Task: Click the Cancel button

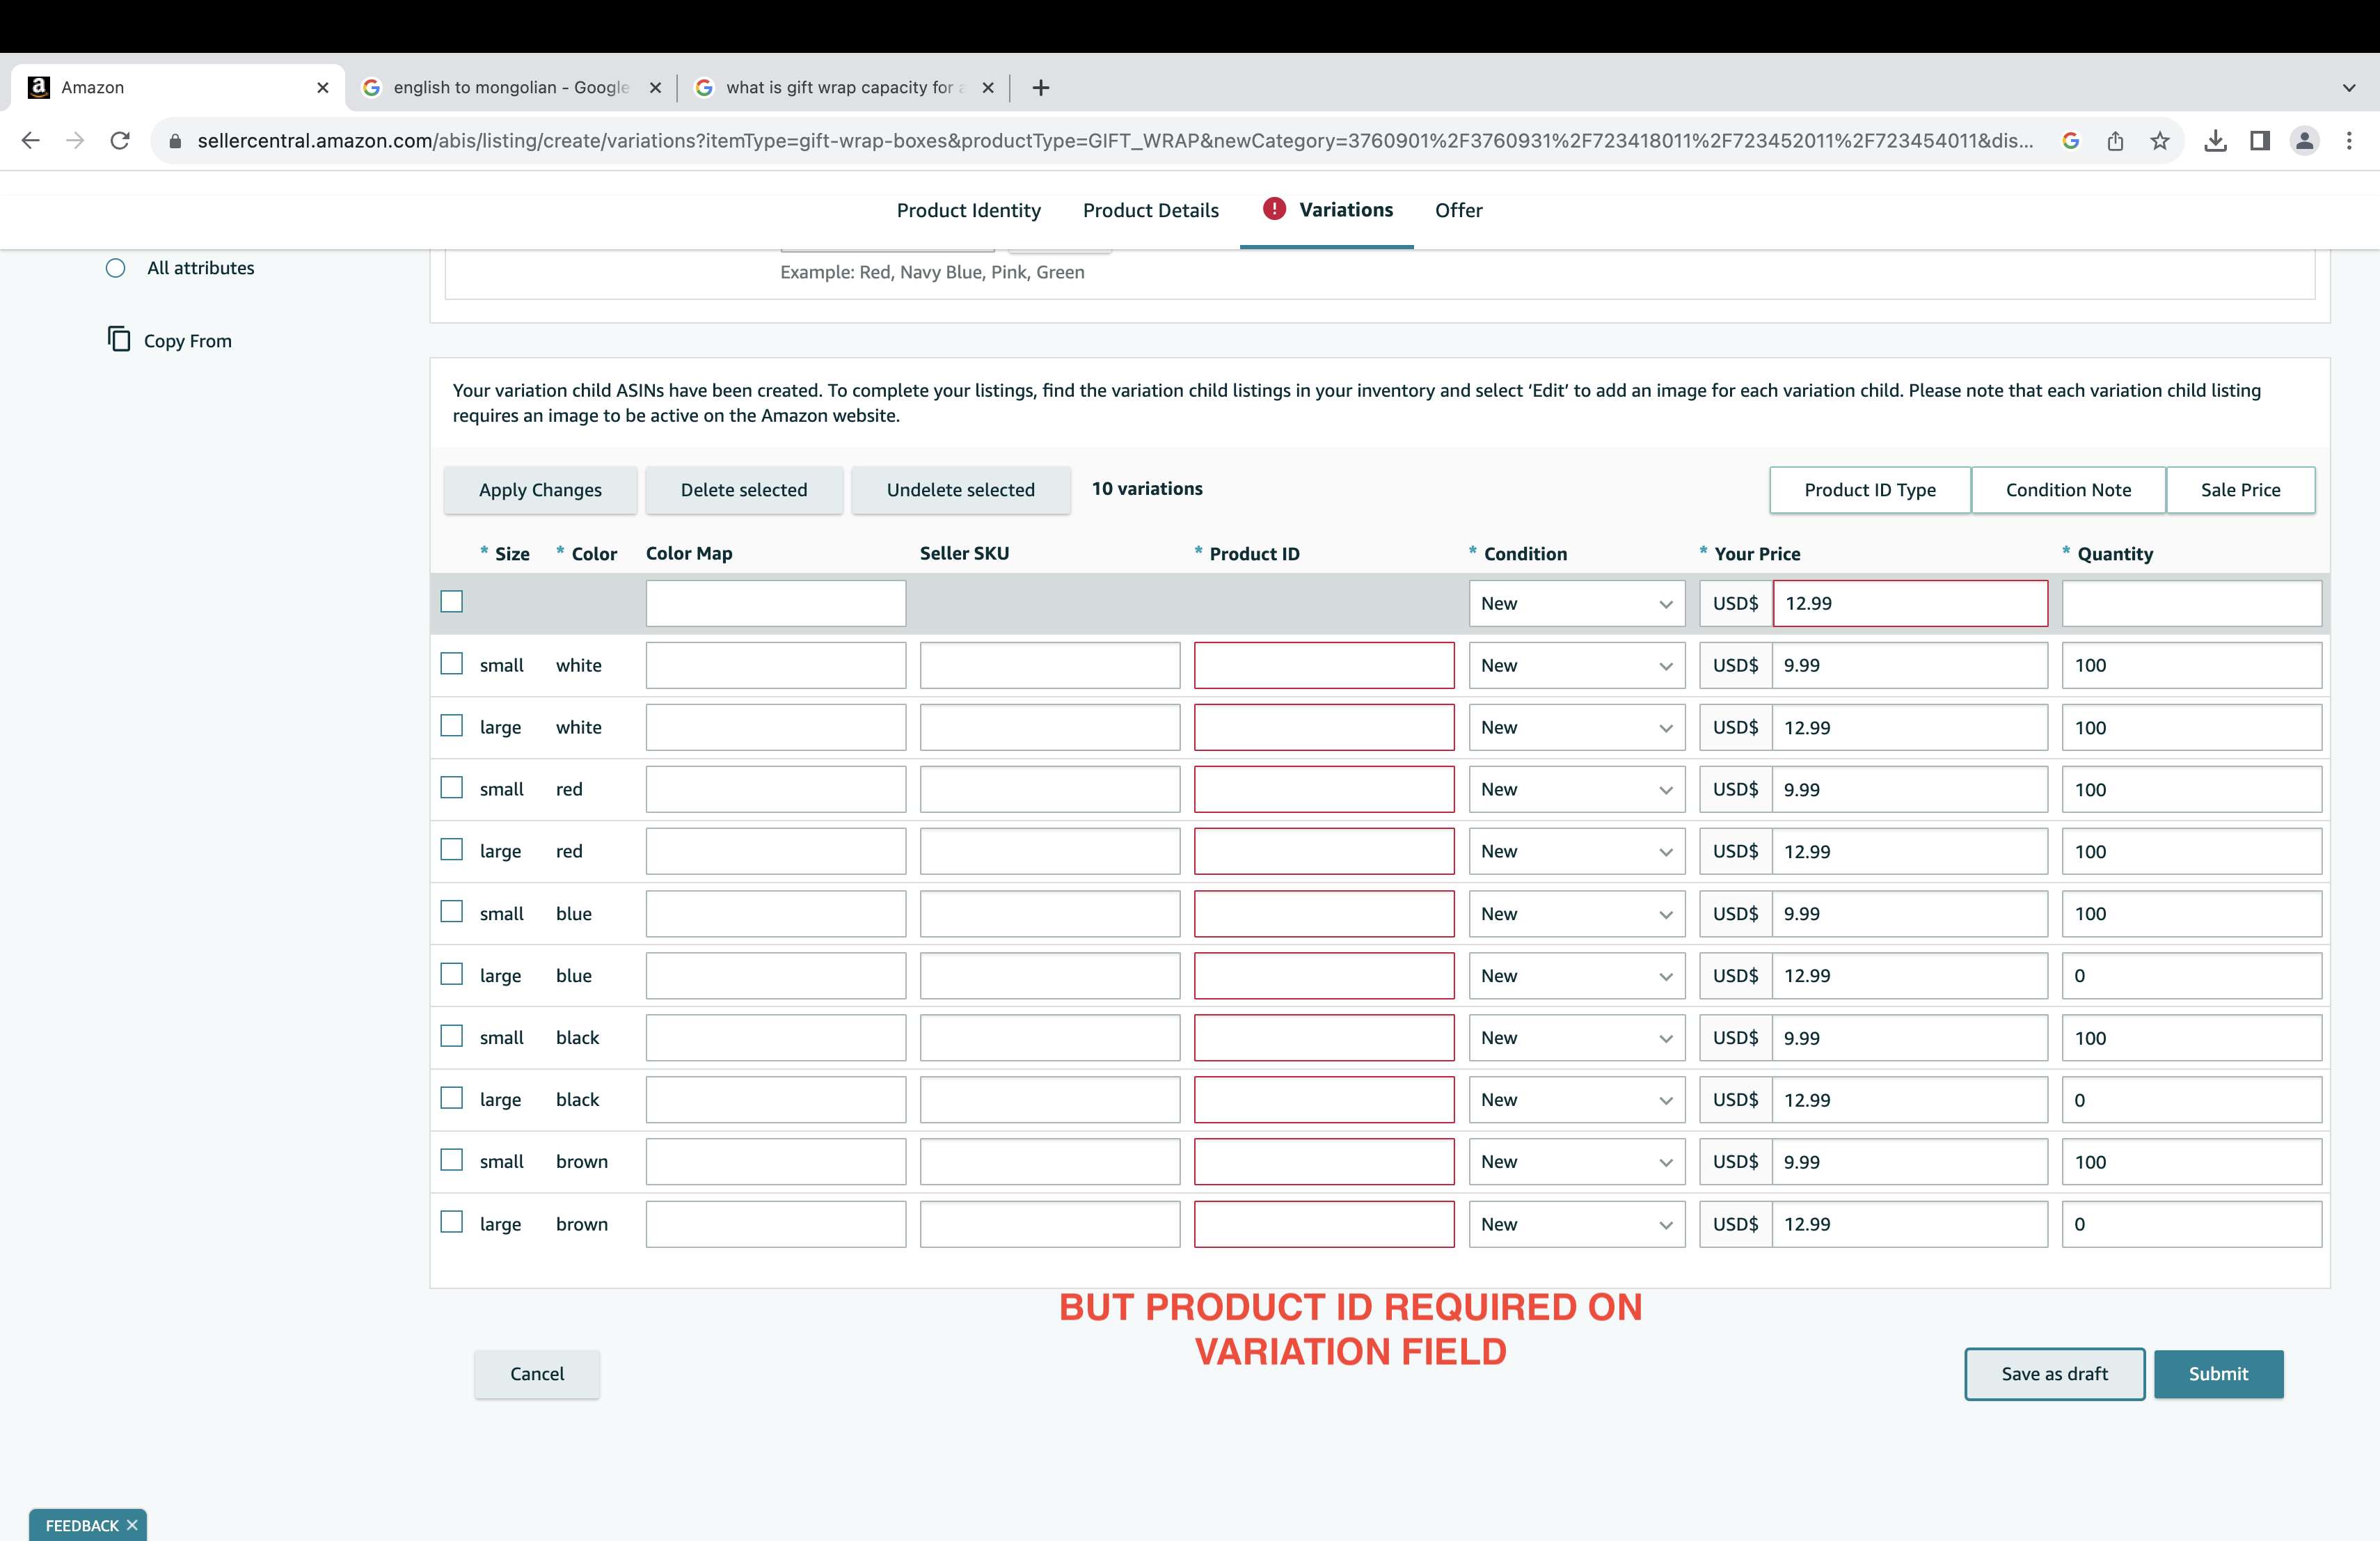Action: [537, 1374]
